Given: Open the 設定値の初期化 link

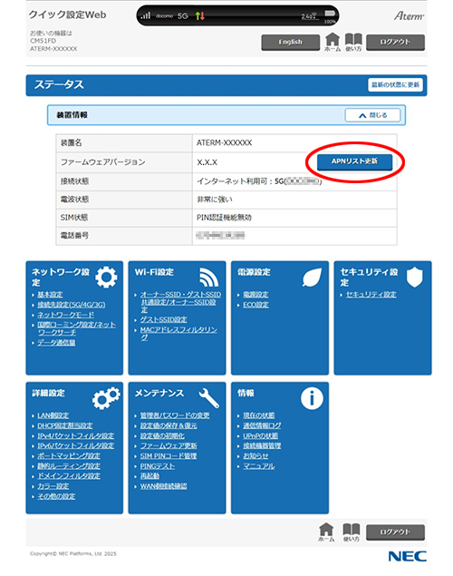Looking at the screenshot, I should [x=162, y=436].
